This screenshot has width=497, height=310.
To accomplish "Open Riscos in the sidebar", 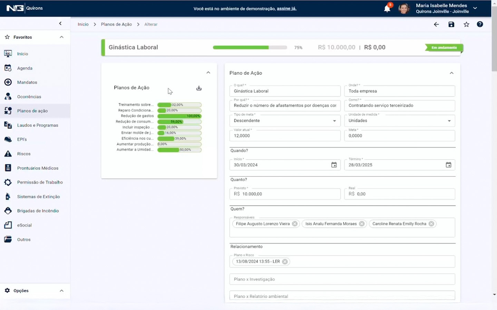I will pyautogui.click(x=24, y=154).
